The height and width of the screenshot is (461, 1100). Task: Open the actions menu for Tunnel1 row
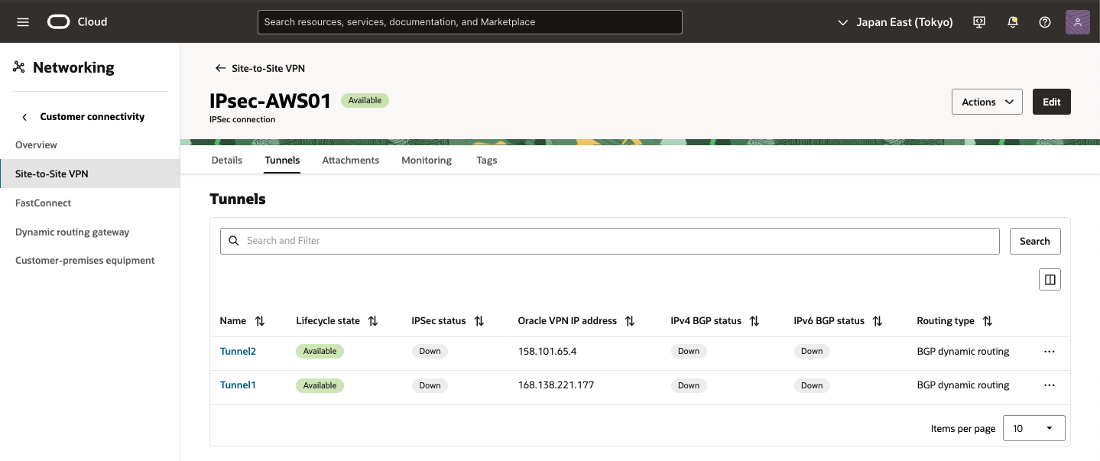(x=1049, y=385)
